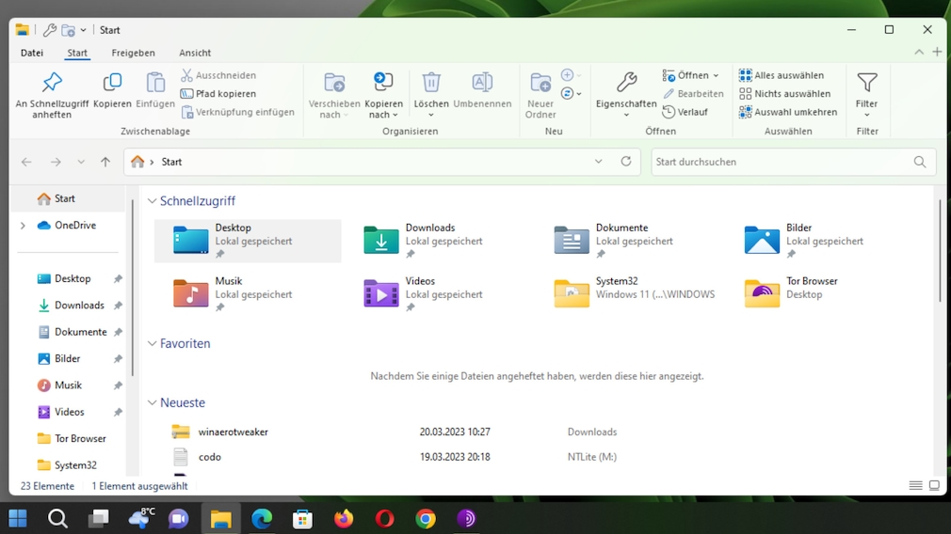Switch to details view in status bar
951x534 pixels.
coord(915,486)
